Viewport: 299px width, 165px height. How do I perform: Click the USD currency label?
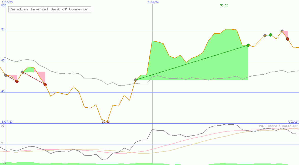point(4,5)
